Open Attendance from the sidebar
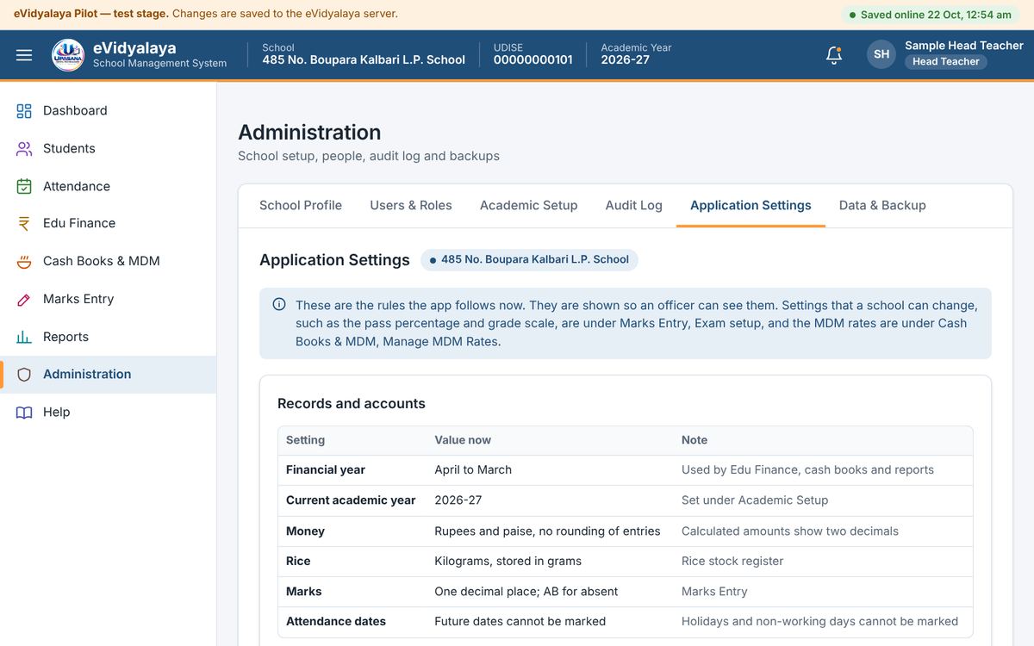The width and height of the screenshot is (1034, 646). (x=108, y=186)
